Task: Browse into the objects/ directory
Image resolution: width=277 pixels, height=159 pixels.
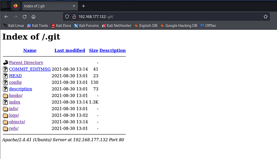Action: coord(17,122)
